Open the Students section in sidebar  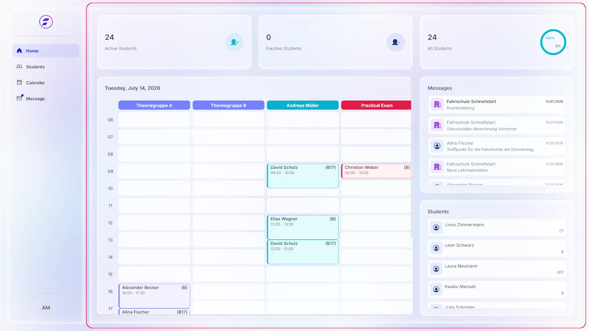pos(46,67)
